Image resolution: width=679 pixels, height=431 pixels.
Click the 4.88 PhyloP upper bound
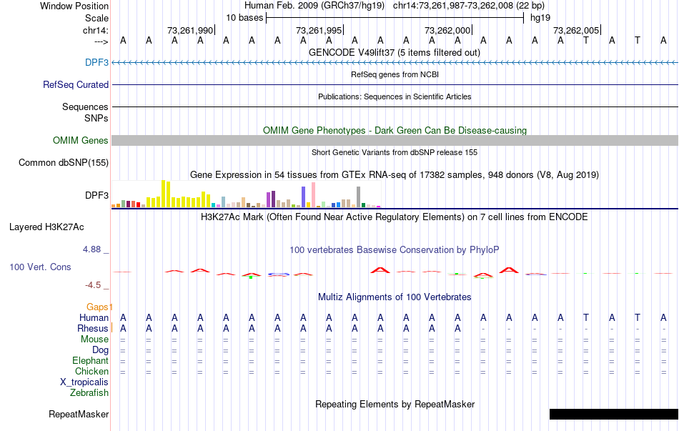point(91,249)
